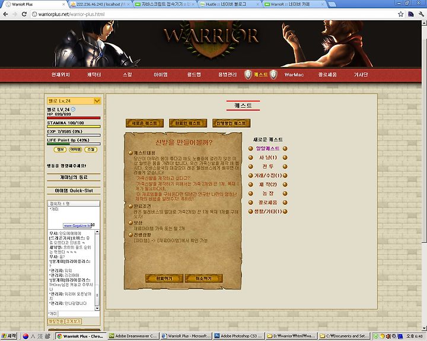Viewport: 427px width, 341px height.
Task: Open 기사단 menu item
Action: click(361, 75)
